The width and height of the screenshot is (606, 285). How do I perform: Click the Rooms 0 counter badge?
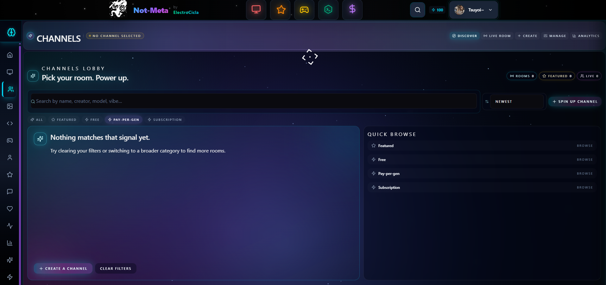pyautogui.click(x=522, y=76)
